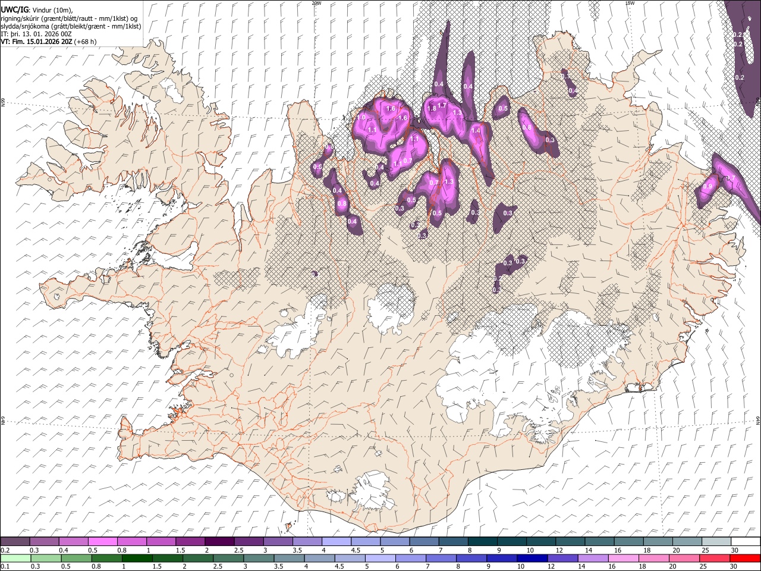Click the '0.1' label in lower legend row

5,567
